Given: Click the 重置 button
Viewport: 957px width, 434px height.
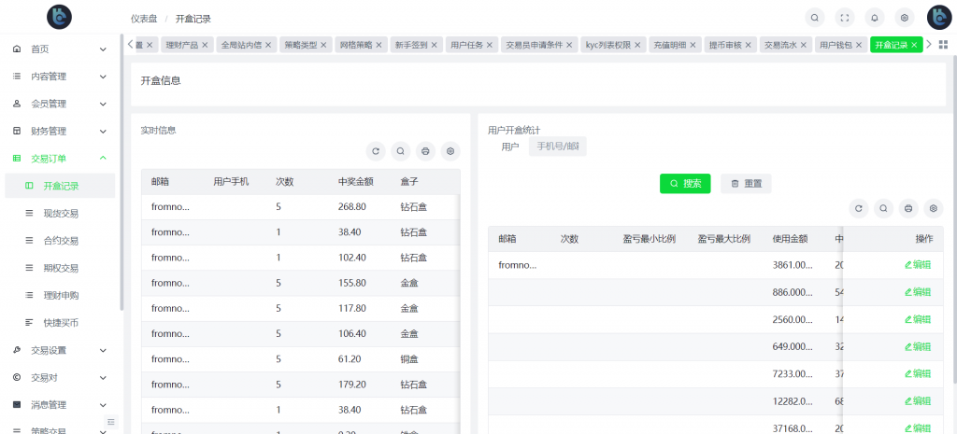Looking at the screenshot, I should click(x=746, y=184).
